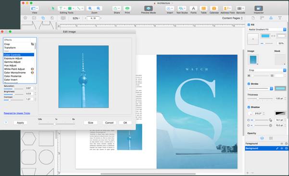Toggle Background layer visibility eye
This screenshot has width=289, height=176.
click(282, 148)
